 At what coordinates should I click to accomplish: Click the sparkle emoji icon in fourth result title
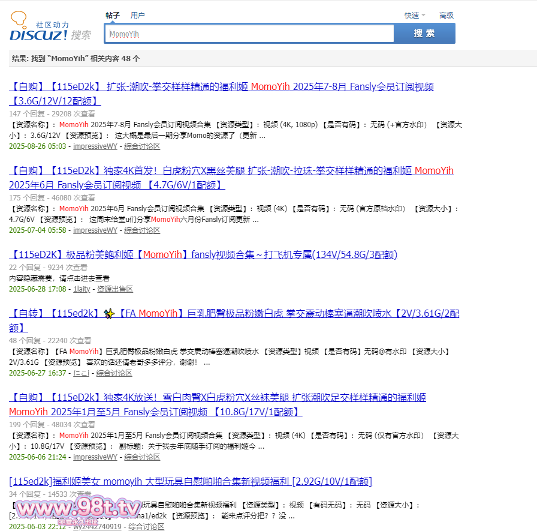108,313
